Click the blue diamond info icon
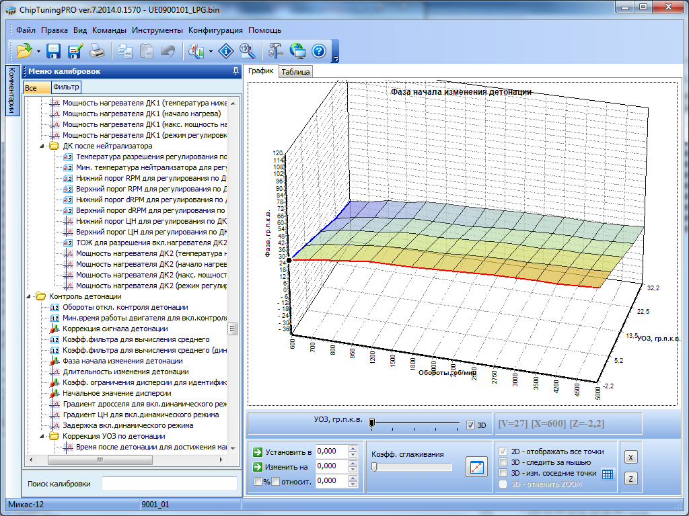Image resolution: width=689 pixels, height=516 pixels. pos(227,50)
